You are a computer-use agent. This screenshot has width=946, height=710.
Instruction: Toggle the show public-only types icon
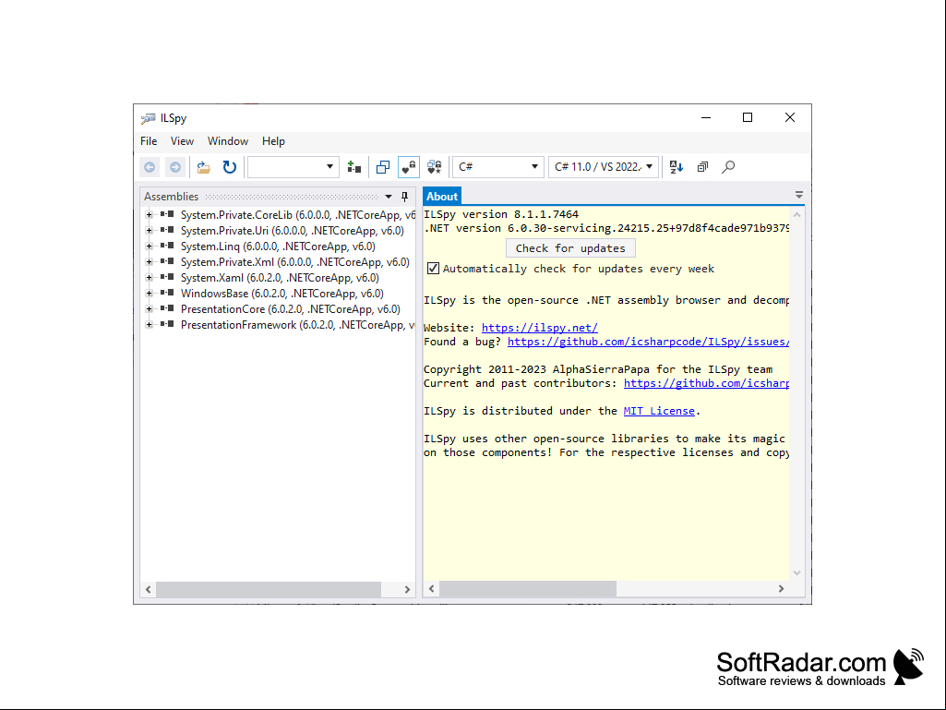382,167
